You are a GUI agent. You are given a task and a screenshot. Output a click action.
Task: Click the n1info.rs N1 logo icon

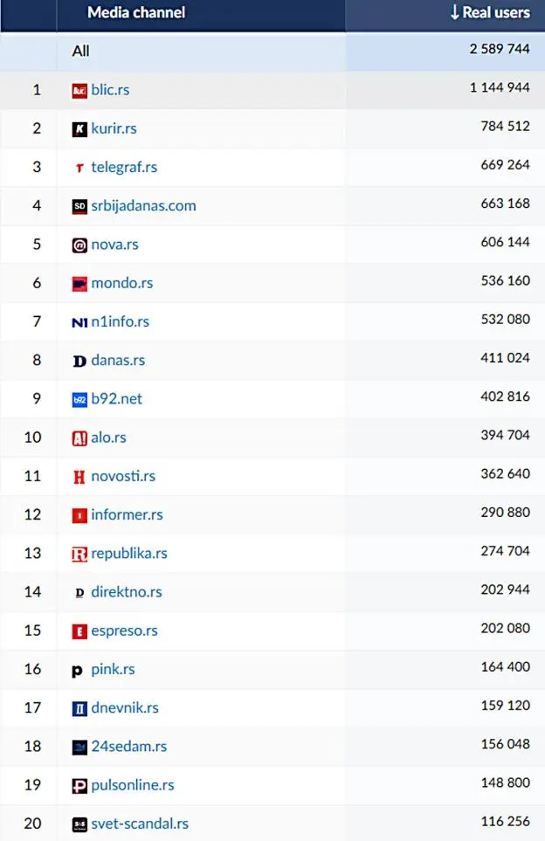tap(79, 322)
